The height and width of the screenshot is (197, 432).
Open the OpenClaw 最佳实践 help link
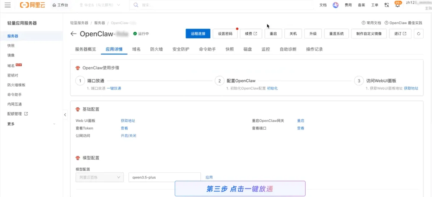[x=403, y=23]
